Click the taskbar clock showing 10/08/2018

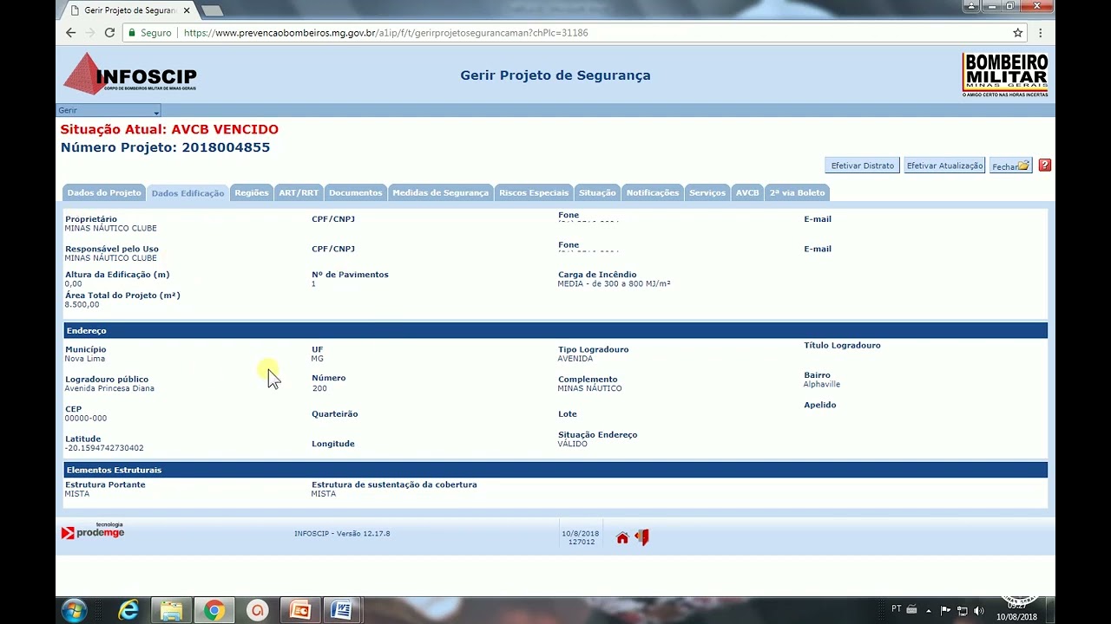pyautogui.click(x=1016, y=617)
